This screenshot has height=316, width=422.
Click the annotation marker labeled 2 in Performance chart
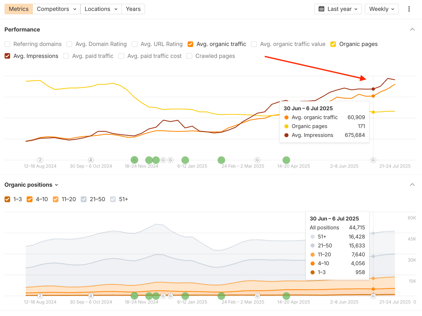pos(40,160)
